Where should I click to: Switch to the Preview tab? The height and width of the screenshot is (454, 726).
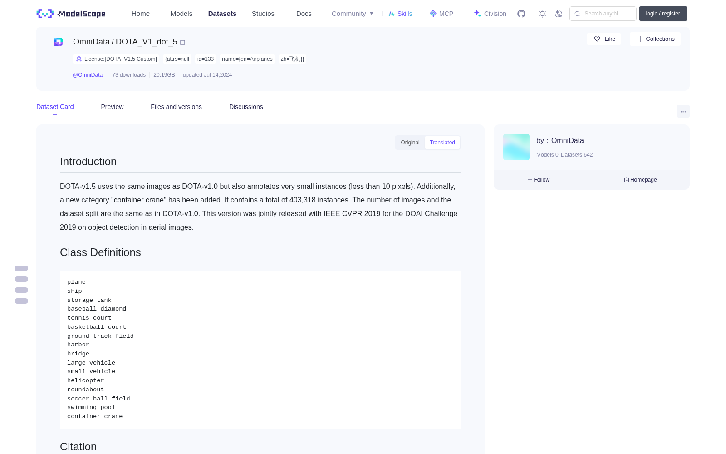[x=112, y=107]
